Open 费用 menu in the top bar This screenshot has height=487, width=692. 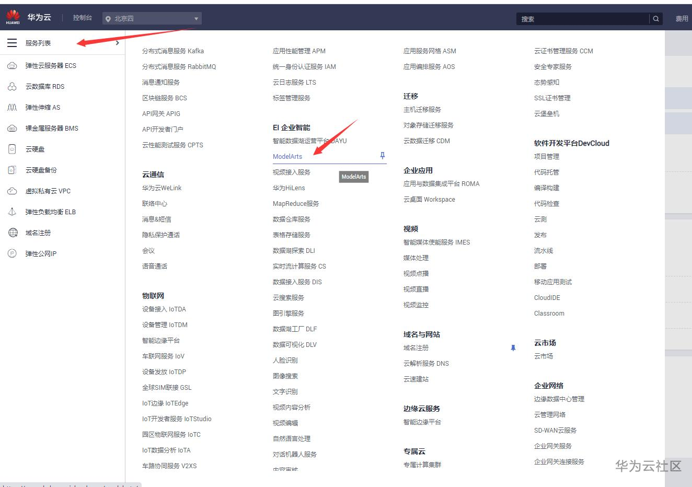tap(682, 19)
